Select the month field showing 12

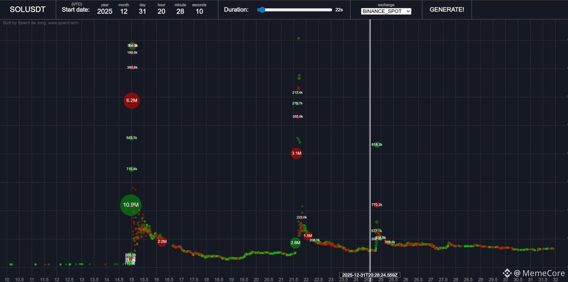(x=124, y=11)
